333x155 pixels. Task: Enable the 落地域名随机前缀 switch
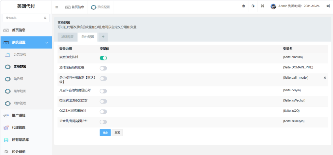pos(103,68)
